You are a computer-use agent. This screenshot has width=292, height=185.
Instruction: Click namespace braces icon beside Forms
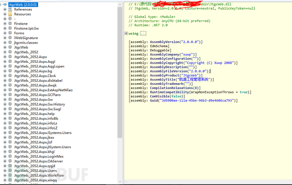tap(10, 33)
